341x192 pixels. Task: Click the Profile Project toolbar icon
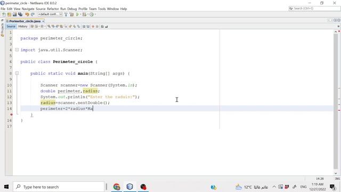pyautogui.click(x=92, y=14)
